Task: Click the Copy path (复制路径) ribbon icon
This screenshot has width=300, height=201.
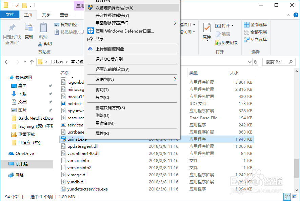Action: (x=56, y=25)
